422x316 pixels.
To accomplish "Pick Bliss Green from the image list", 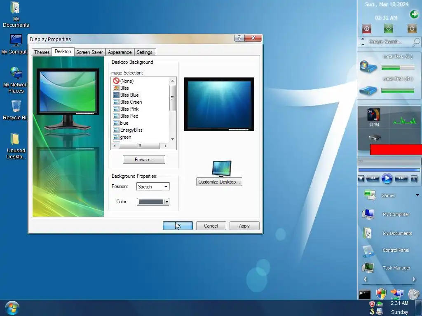I will pyautogui.click(x=127, y=102).
